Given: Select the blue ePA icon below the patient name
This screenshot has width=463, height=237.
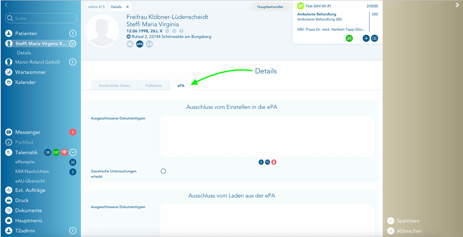Looking at the screenshot, I should pos(140,44).
